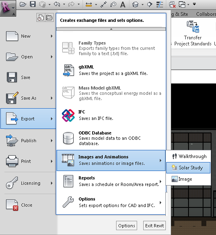Click the Family Types export entry
Viewport: 216px width, 235px height.
pos(111,48)
